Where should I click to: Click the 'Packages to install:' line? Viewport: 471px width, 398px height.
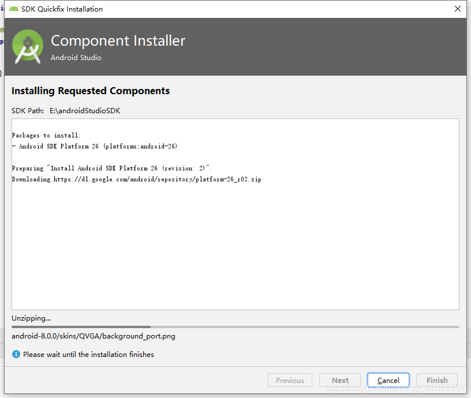[46, 135]
